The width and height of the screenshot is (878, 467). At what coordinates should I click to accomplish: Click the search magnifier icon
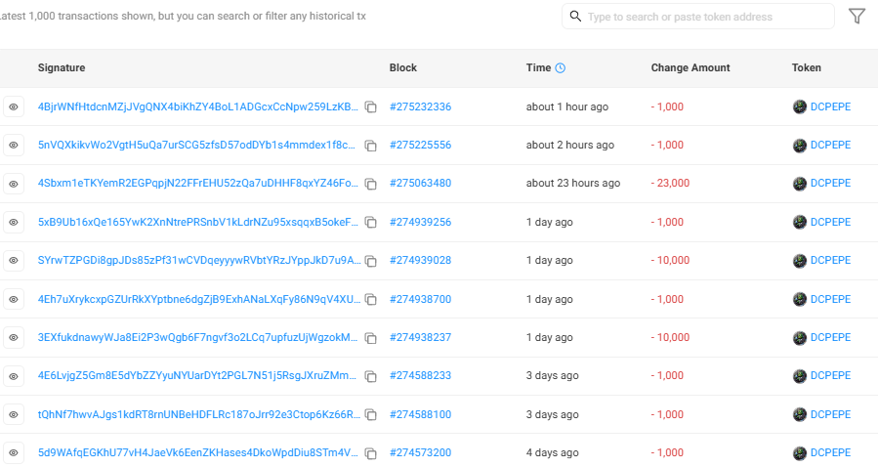pyautogui.click(x=575, y=16)
